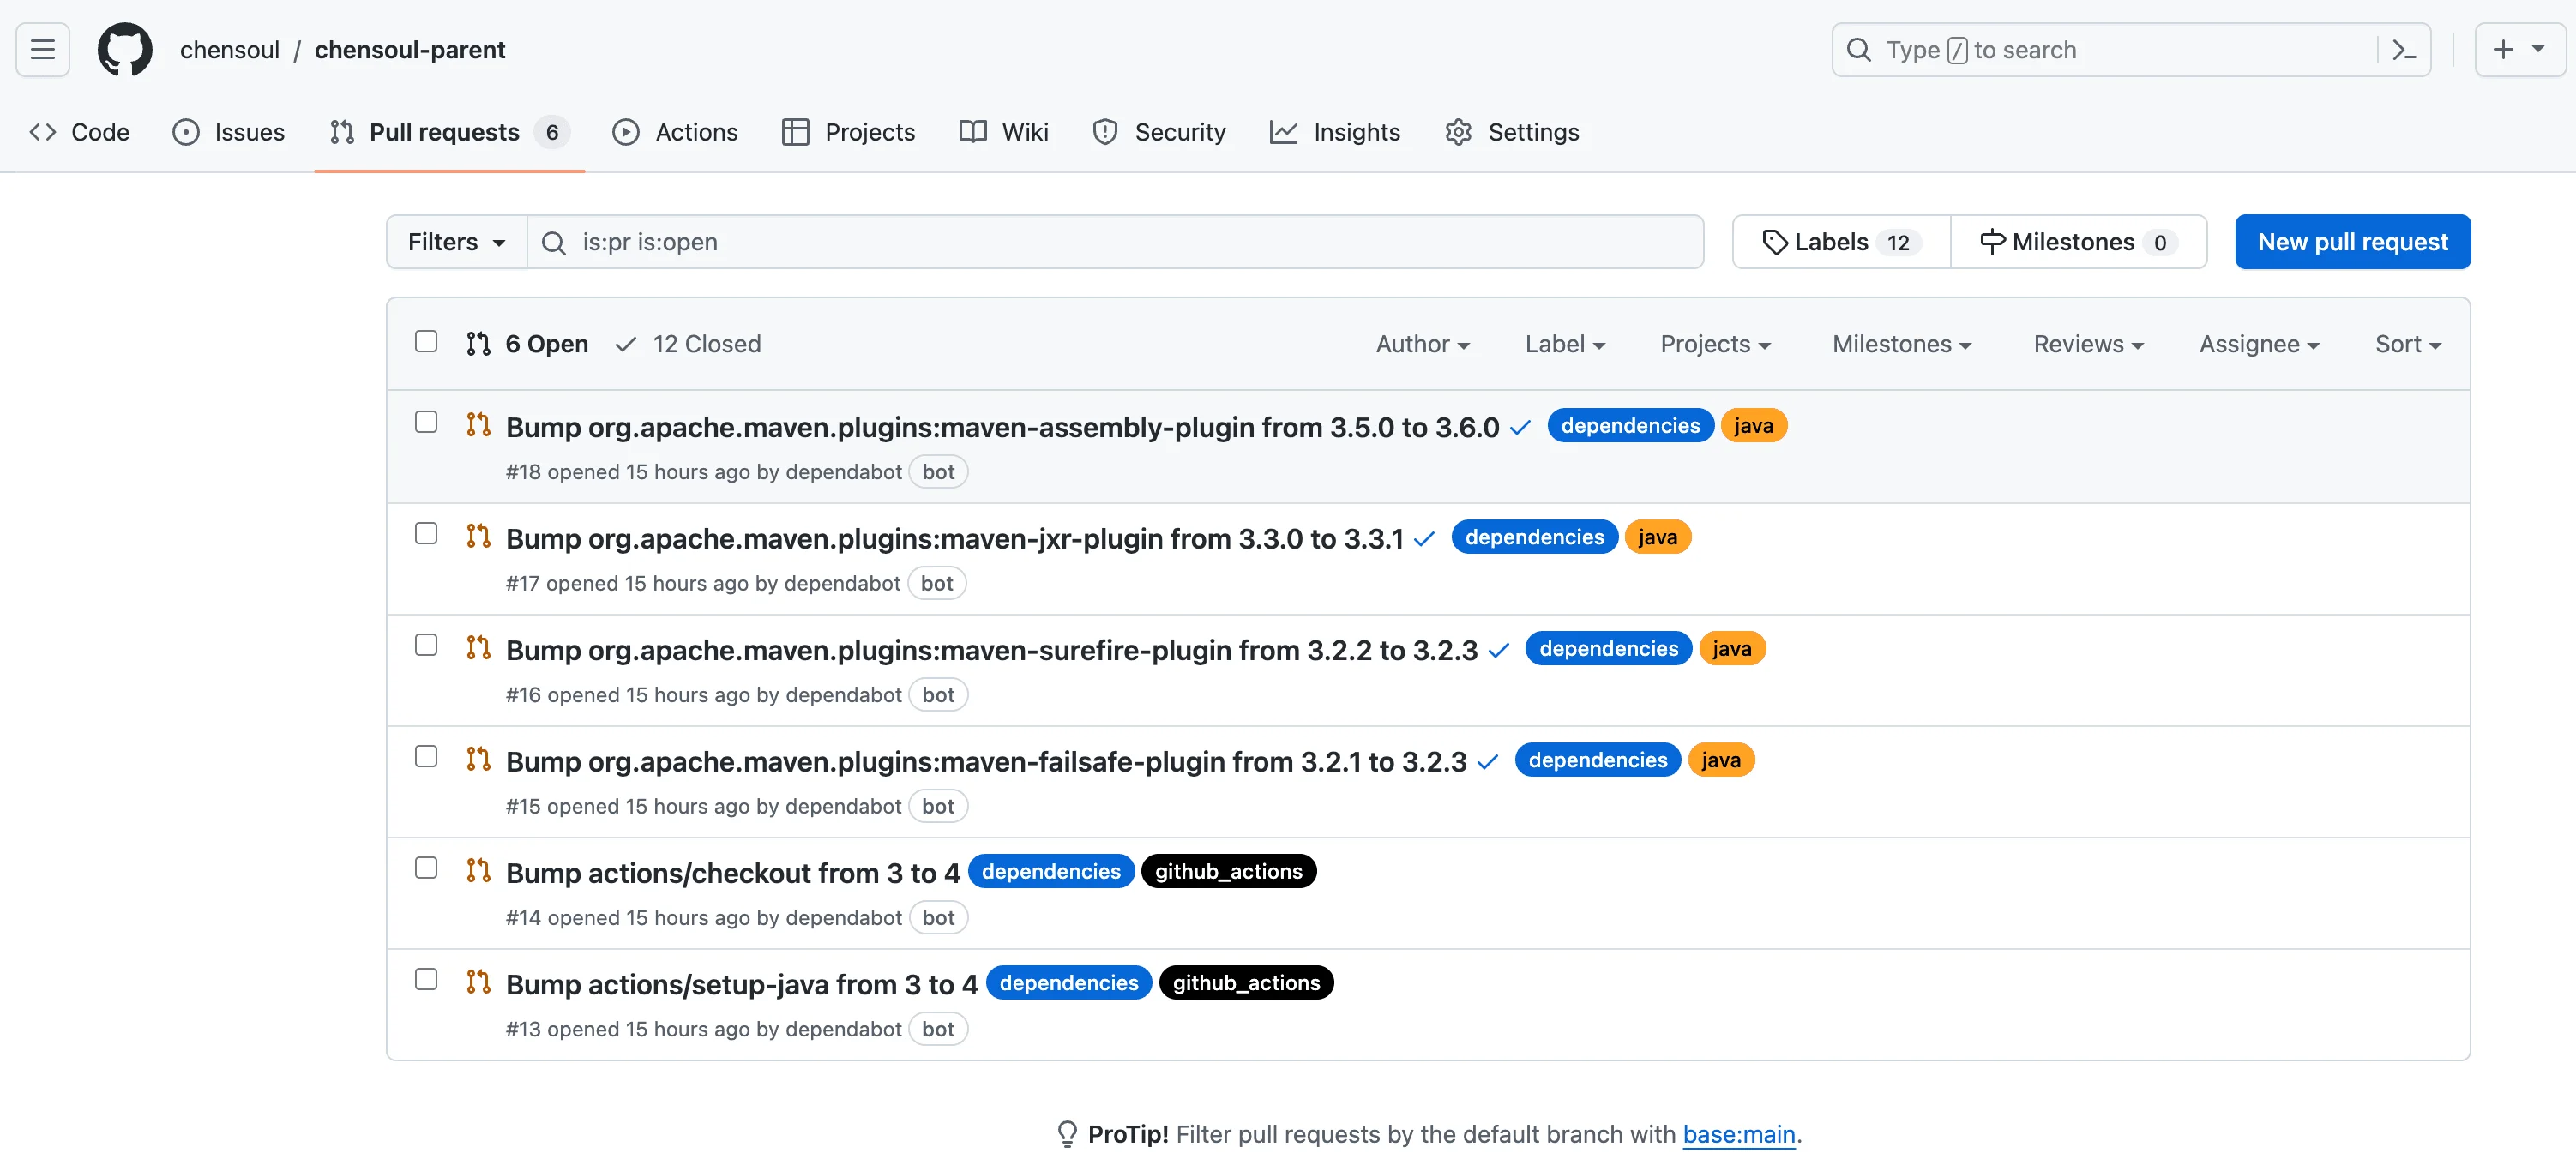Viewport: 2576px width, 1171px height.
Task: Click the open PR icon for actions/checkout
Action: click(x=478, y=870)
